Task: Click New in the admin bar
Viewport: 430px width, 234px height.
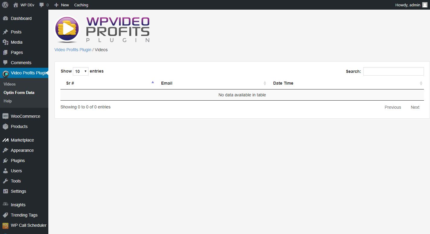Action: pos(65,5)
